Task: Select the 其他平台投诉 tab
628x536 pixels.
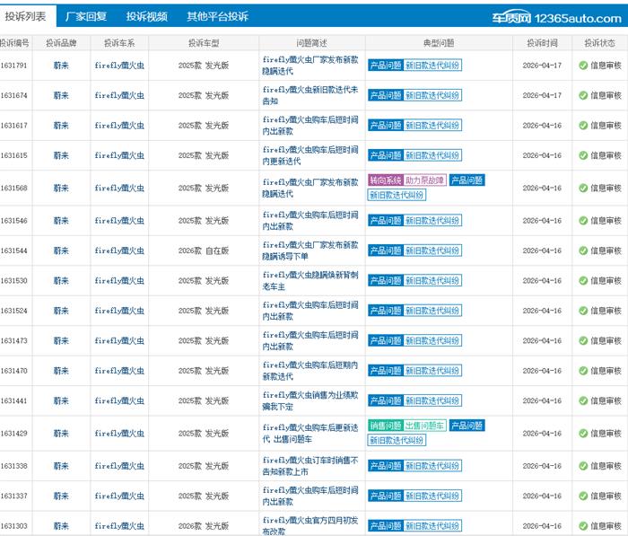Action: [217, 16]
